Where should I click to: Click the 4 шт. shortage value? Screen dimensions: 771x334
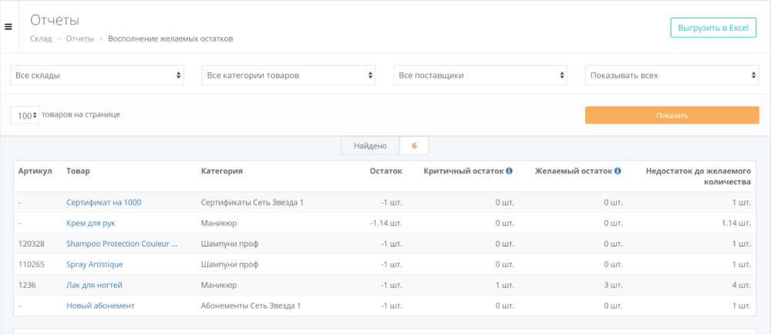click(x=742, y=285)
